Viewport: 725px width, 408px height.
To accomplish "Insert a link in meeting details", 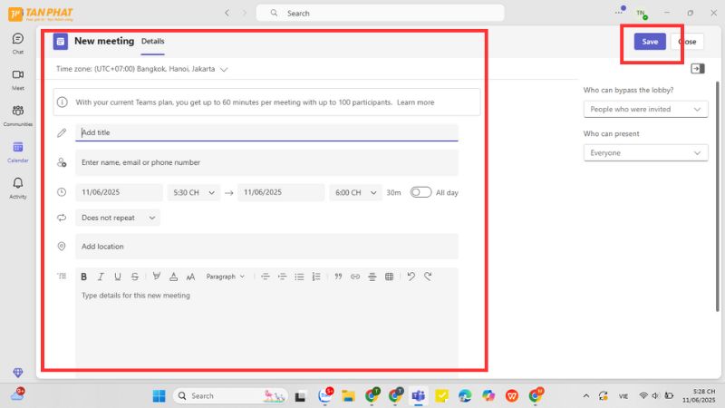I will [x=355, y=277].
